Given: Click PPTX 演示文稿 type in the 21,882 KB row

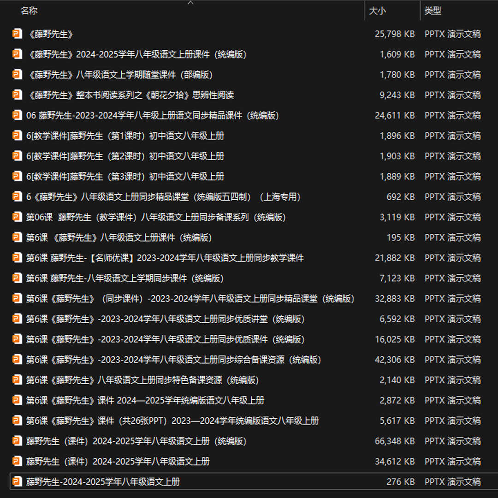Looking at the screenshot, I should (x=453, y=258).
